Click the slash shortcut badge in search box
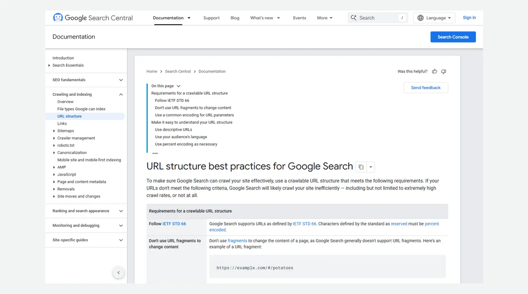 click(x=402, y=18)
